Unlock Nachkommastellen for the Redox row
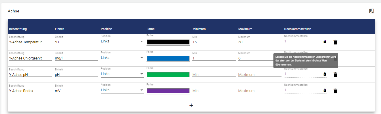 tap(325, 91)
